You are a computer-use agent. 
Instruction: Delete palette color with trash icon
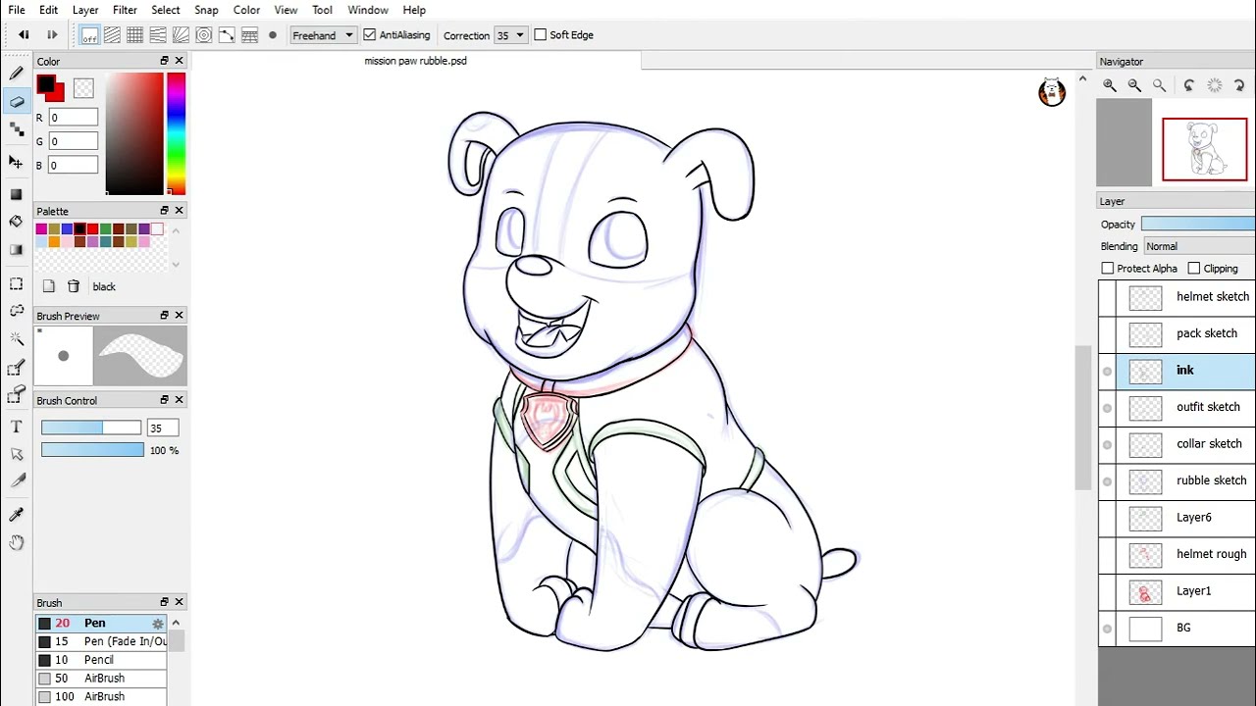(x=74, y=286)
